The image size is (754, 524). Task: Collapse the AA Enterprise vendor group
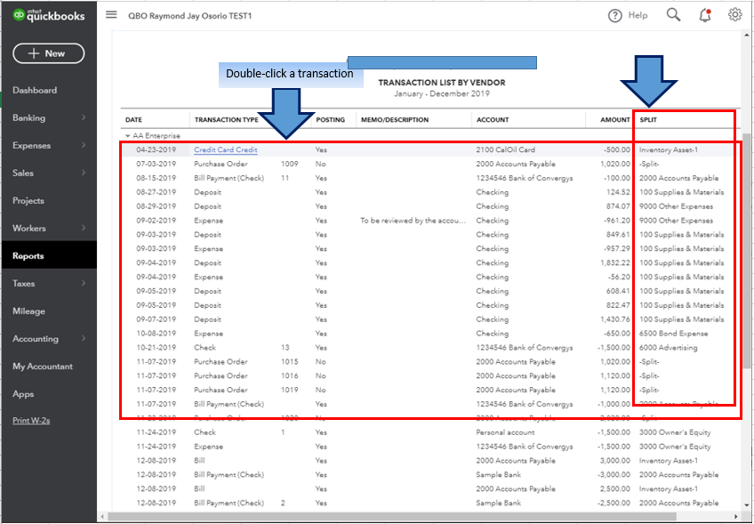(127, 136)
